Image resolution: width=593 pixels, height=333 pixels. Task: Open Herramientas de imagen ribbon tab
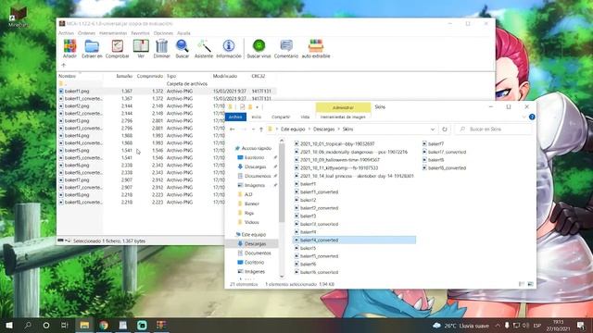coord(343,117)
